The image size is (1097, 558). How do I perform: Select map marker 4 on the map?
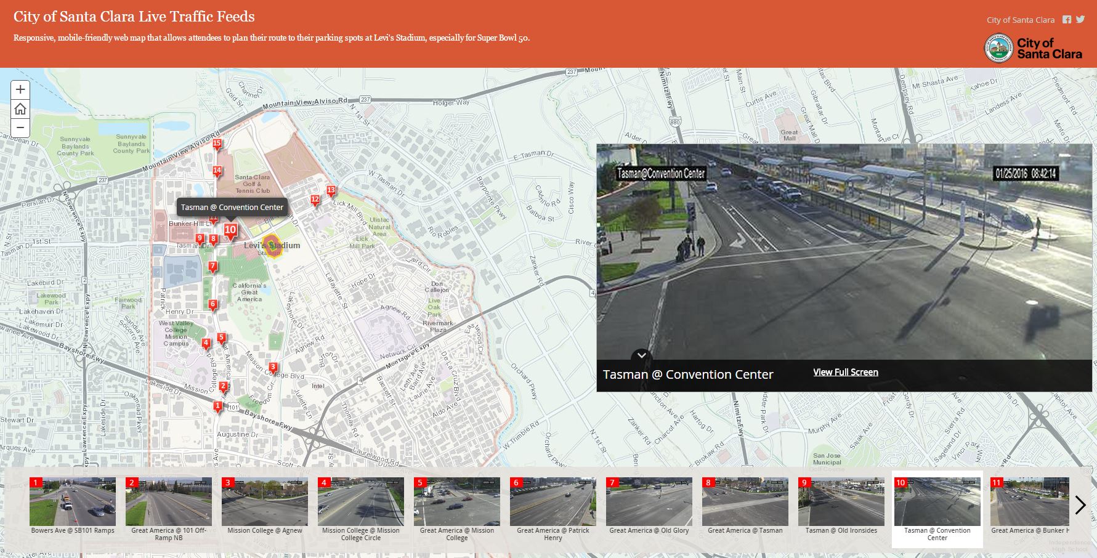[206, 344]
